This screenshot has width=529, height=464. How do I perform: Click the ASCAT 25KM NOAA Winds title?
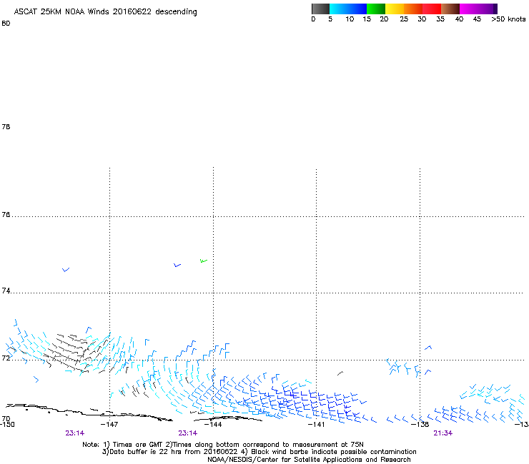(105, 11)
